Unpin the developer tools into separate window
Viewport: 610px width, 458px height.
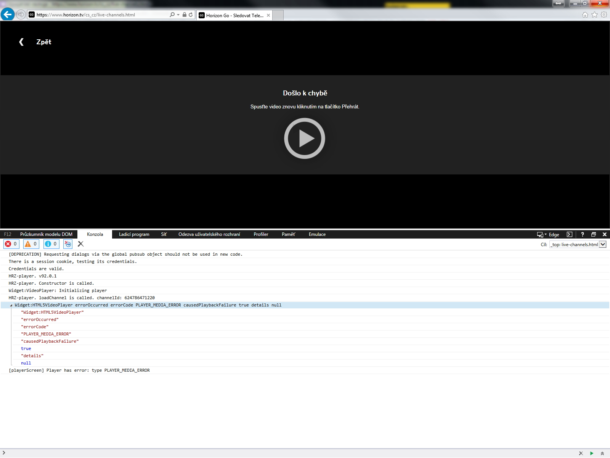point(593,234)
